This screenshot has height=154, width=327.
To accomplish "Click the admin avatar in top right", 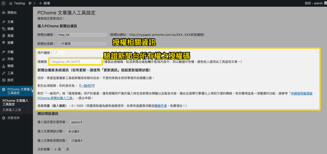I will [325, 3].
